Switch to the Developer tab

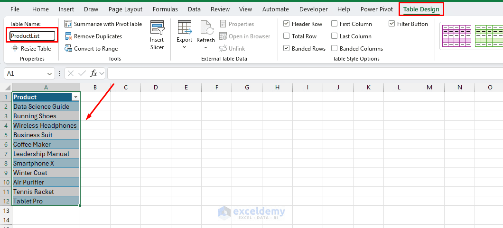(x=313, y=9)
